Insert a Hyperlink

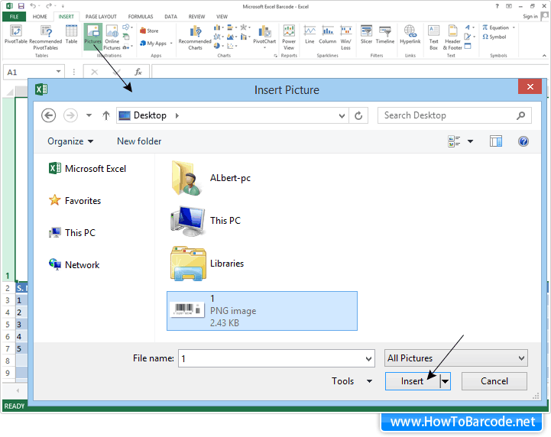[410, 34]
